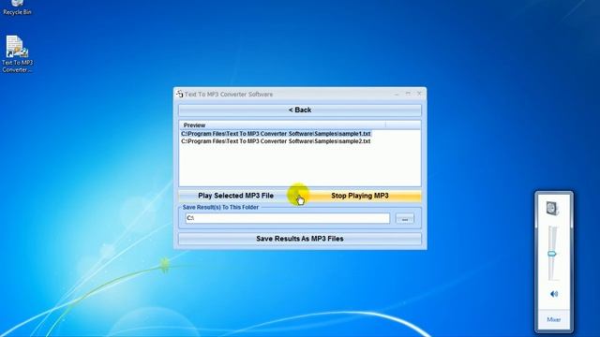Select the sample2.txt row in the list
The height and width of the screenshot is (337, 600).
pyautogui.click(x=276, y=141)
